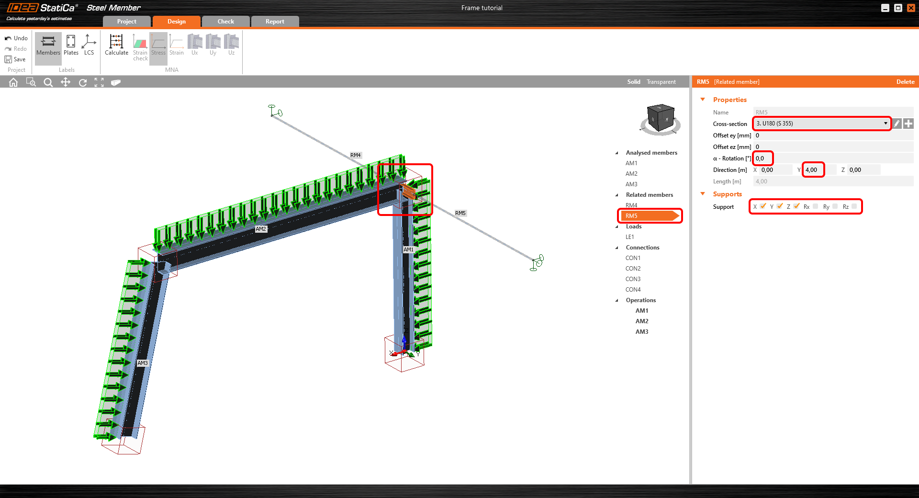Toggle the Plates labels icon

pos(71,45)
